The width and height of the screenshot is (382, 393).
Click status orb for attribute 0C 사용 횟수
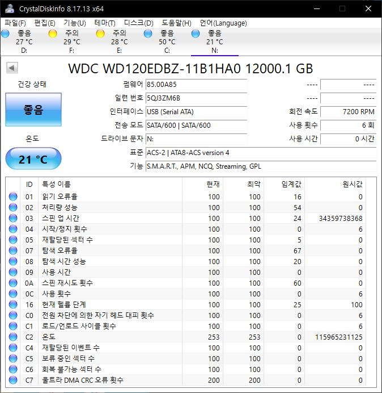click(x=13, y=294)
